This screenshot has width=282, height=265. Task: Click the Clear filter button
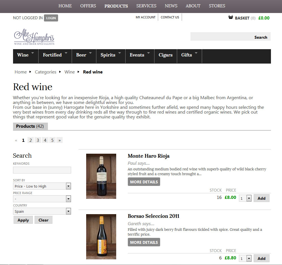pos(43,220)
